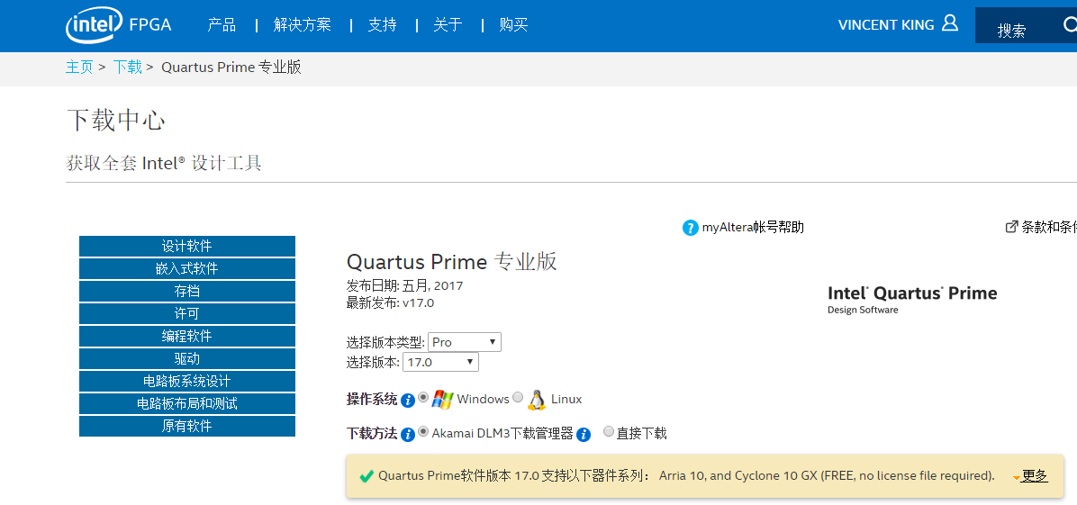Open the 选择版本 17.0 dropdown
Screen dimensions: 1077x505
point(440,362)
